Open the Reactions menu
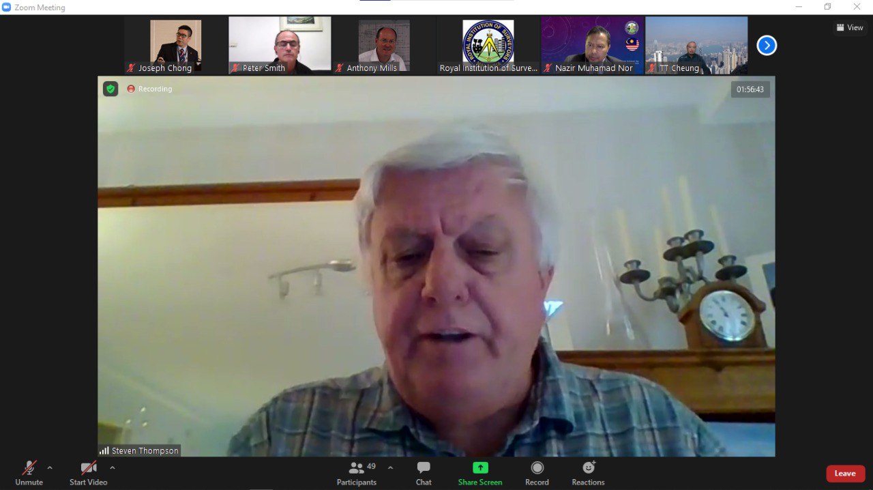Viewport: 873px width, 490px height. [588, 468]
